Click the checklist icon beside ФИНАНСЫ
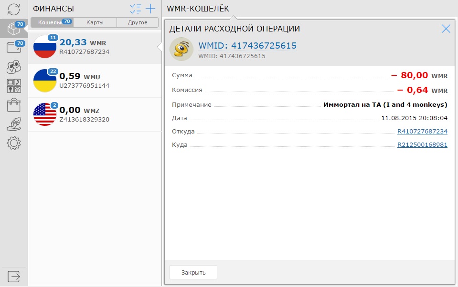Viewport: 458px width, 287px height. point(136,9)
